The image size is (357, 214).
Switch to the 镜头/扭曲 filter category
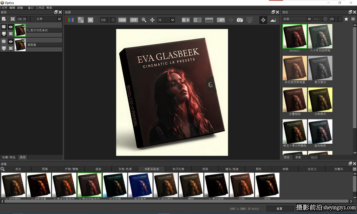pos(232,169)
